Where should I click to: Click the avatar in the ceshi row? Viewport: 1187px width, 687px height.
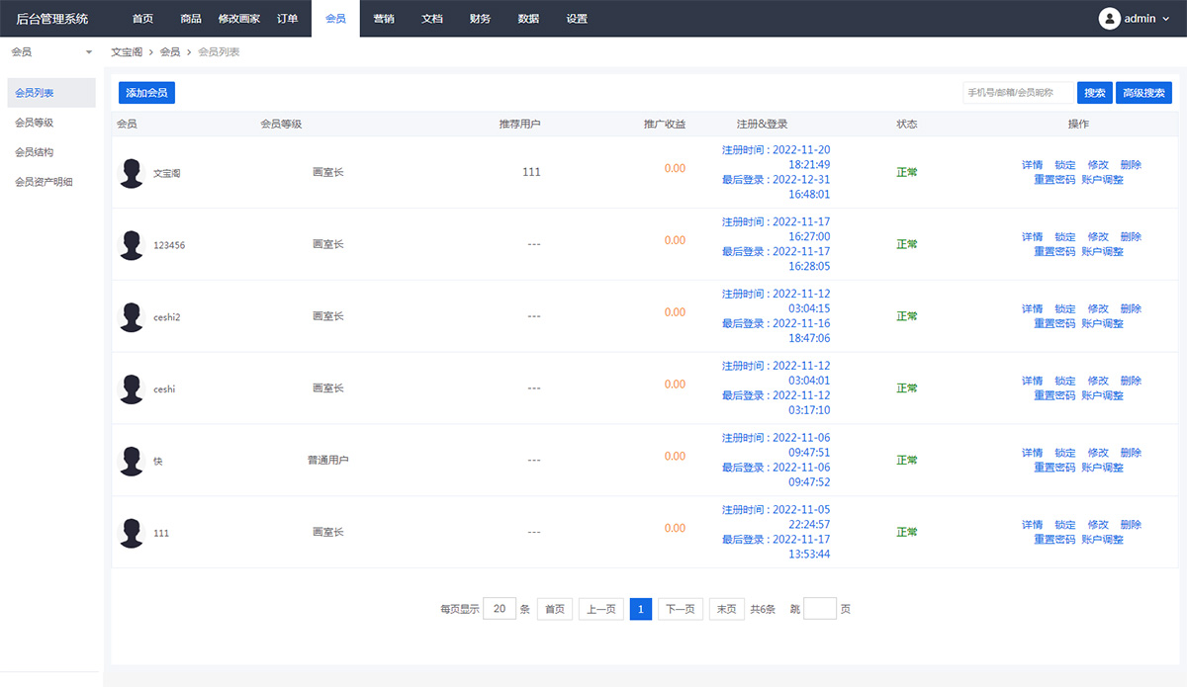tap(132, 389)
